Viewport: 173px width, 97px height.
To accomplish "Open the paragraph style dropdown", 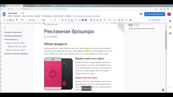I will 34,20.
